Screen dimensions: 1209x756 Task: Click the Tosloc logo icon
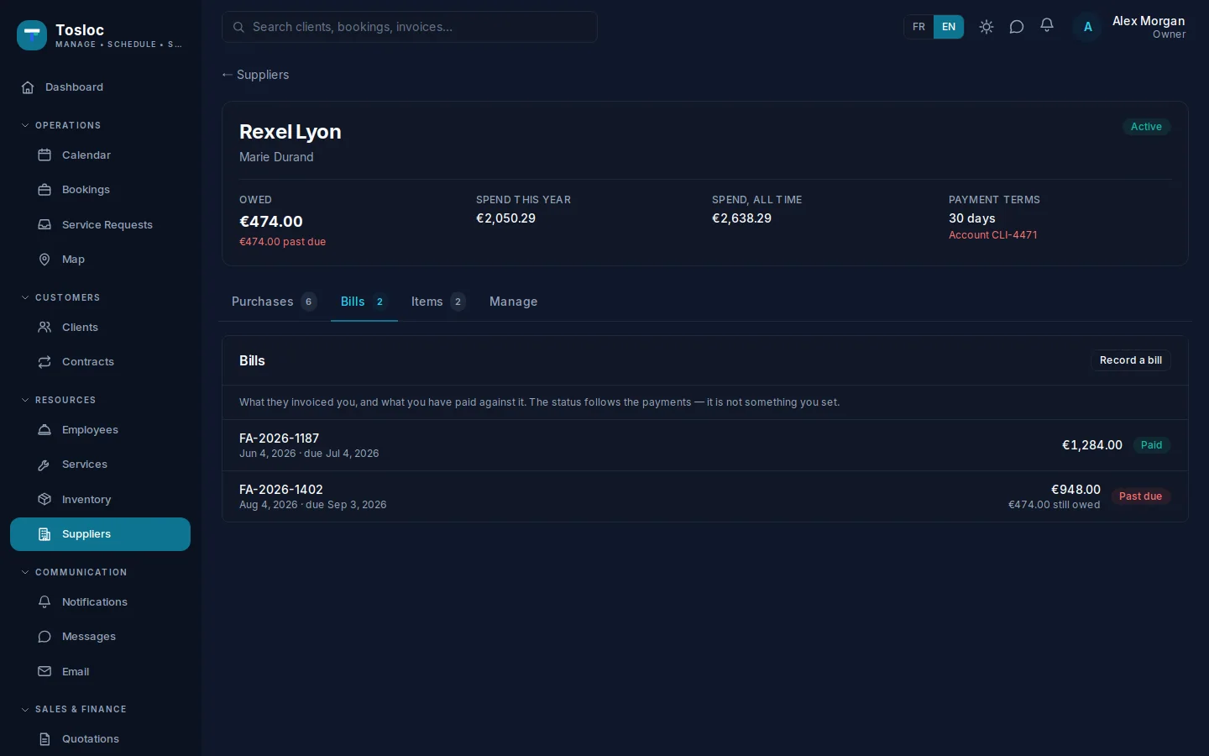coord(32,35)
